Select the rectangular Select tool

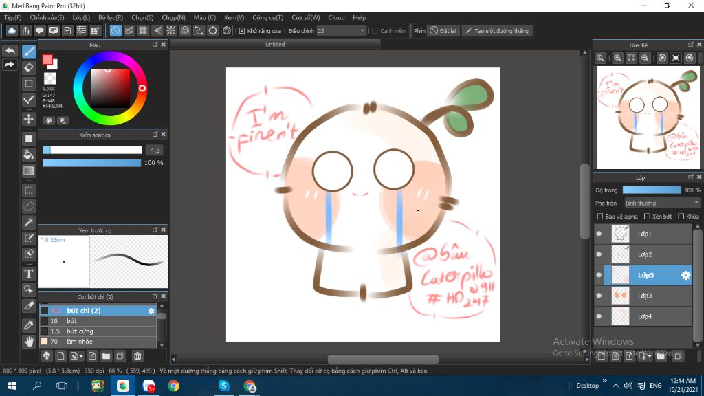pos(29,190)
